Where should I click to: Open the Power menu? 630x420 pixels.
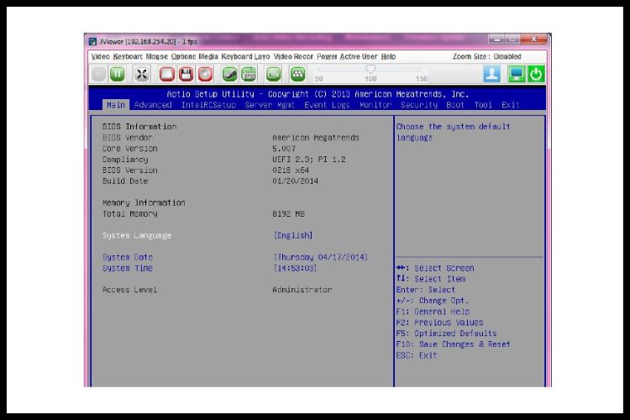point(327,56)
